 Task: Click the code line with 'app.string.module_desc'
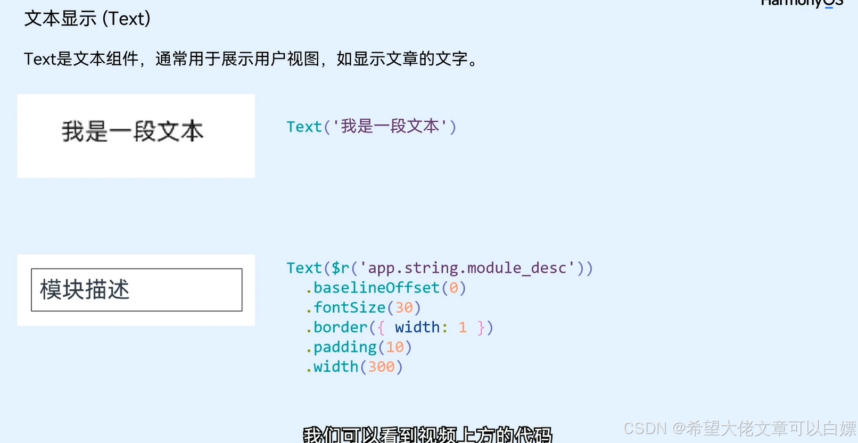tap(440, 268)
